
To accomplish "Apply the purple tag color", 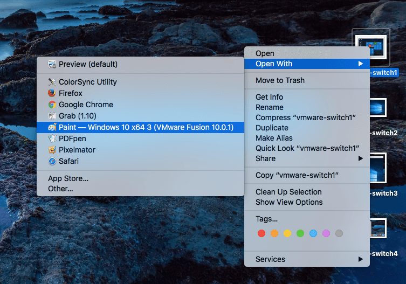I will click(x=326, y=233).
